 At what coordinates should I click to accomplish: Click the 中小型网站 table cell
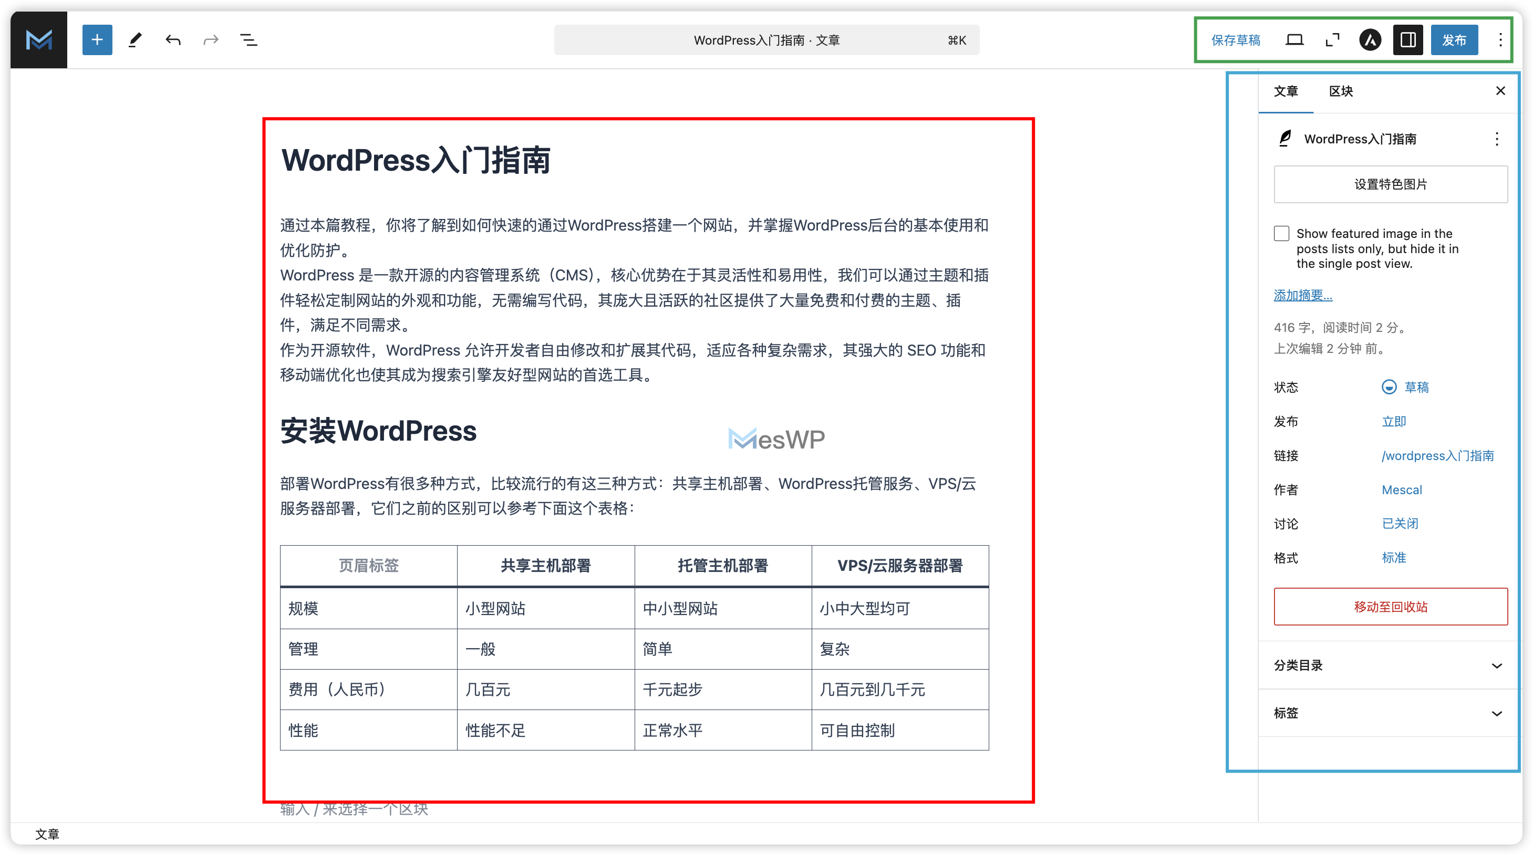pyautogui.click(x=723, y=609)
